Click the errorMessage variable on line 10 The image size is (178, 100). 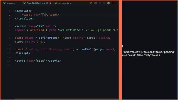click(51, 49)
